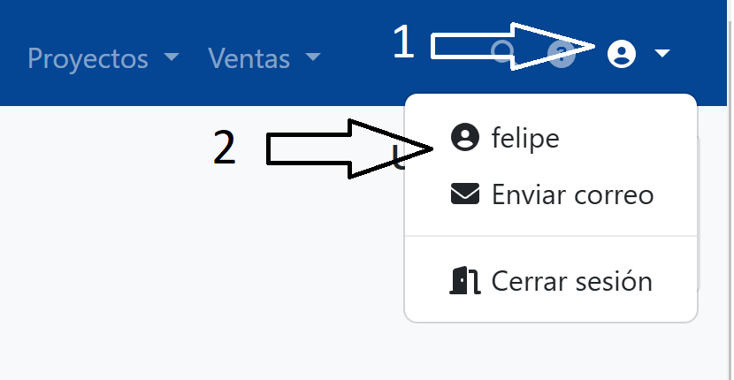Click the door icon for Cerrar sesión

click(465, 281)
